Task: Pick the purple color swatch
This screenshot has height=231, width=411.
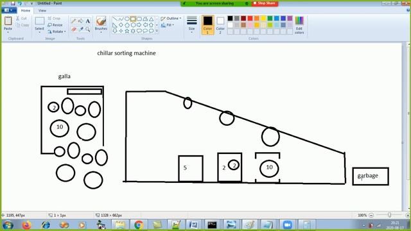Action: coord(290,18)
